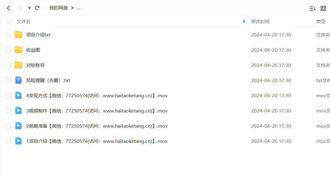Click the 项目介绍txt folder icon

click(x=18, y=35)
